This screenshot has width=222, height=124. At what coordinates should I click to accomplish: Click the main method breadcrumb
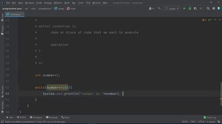tap(71, 9)
